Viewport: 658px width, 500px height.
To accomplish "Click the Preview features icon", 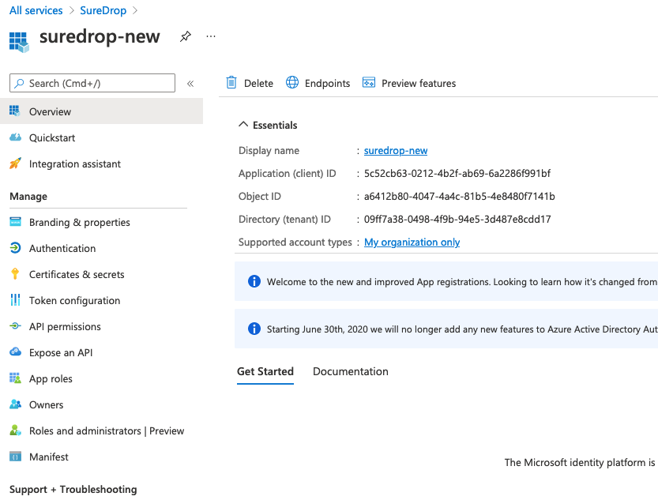I will pyautogui.click(x=369, y=83).
